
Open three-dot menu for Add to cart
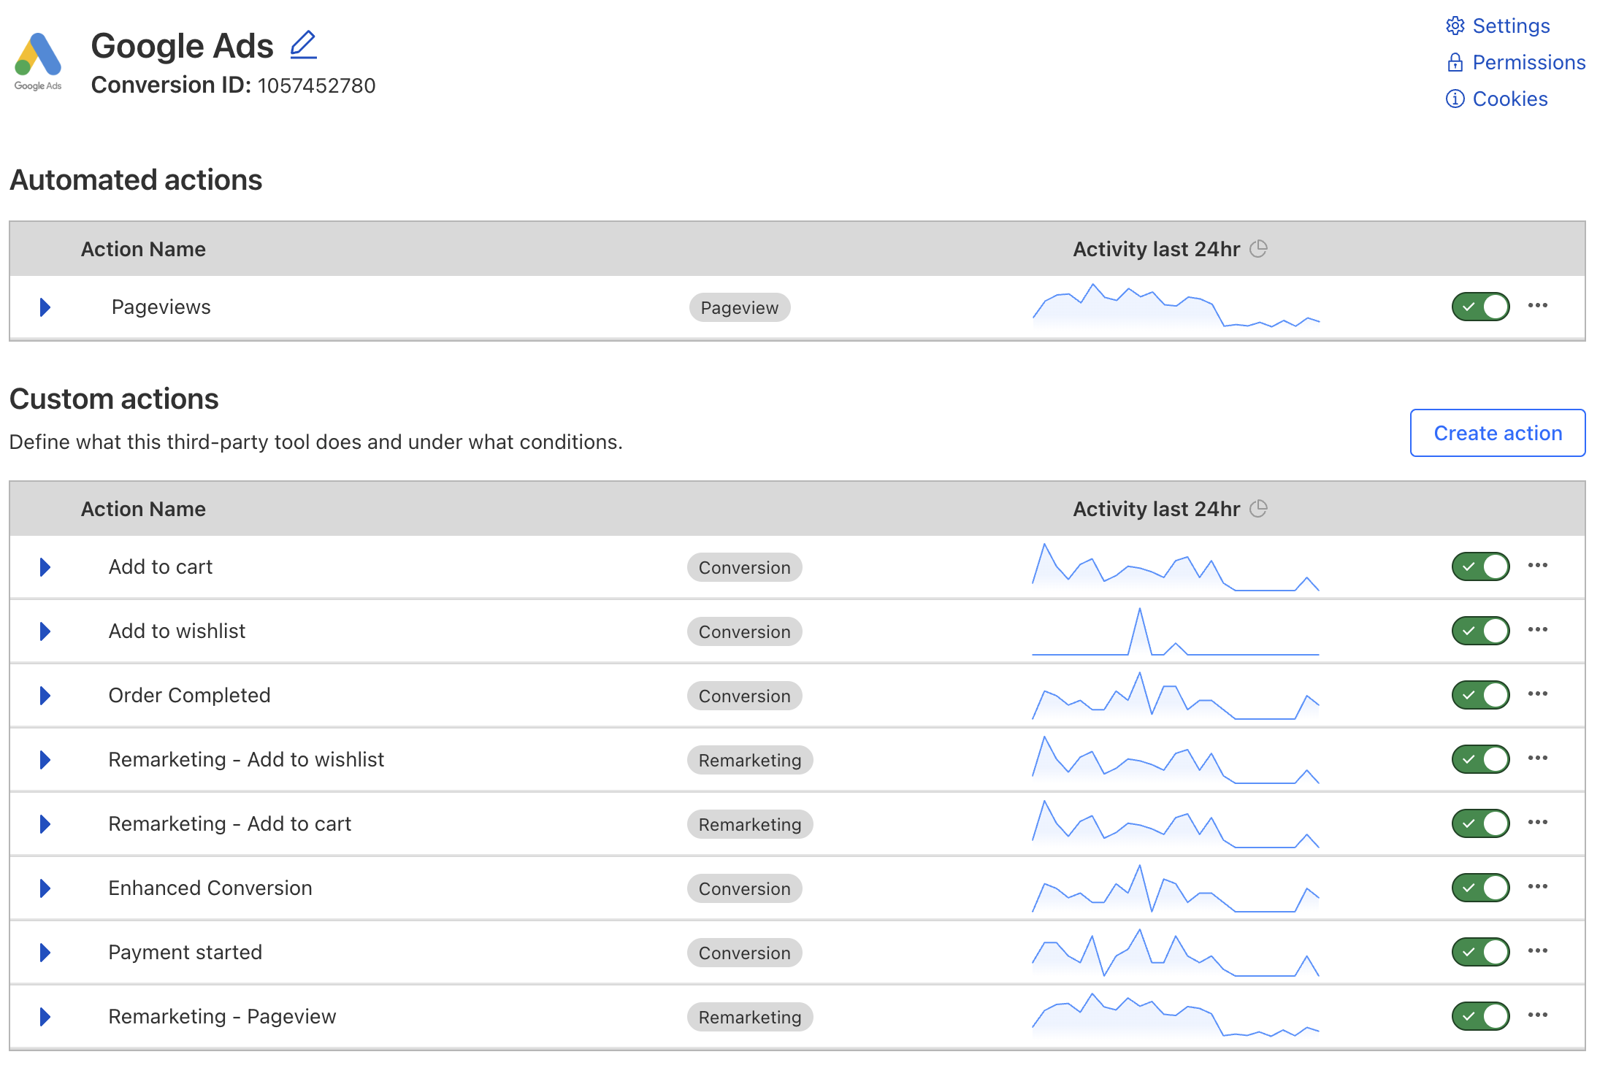(x=1537, y=566)
